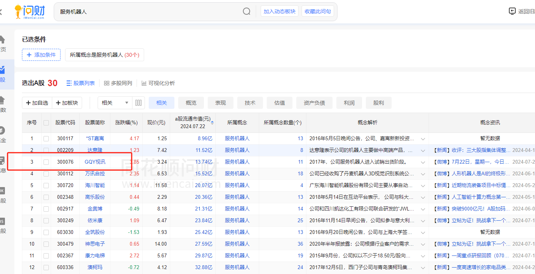Open the HK stocks sidebar icon
This screenshot has width=535, height=274.
[2, 190]
